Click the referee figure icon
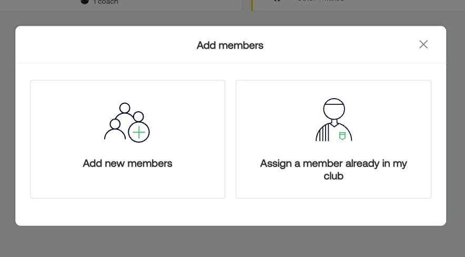 pyautogui.click(x=333, y=120)
